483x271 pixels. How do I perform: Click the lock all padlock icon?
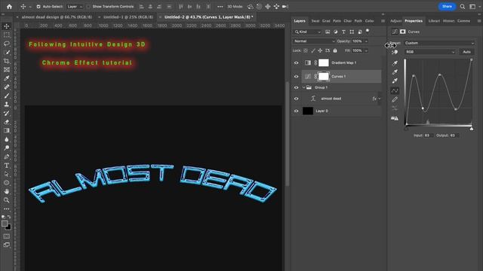(335, 50)
